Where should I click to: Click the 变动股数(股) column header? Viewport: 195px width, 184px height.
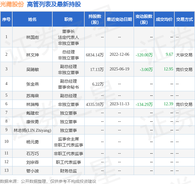pos(144,19)
